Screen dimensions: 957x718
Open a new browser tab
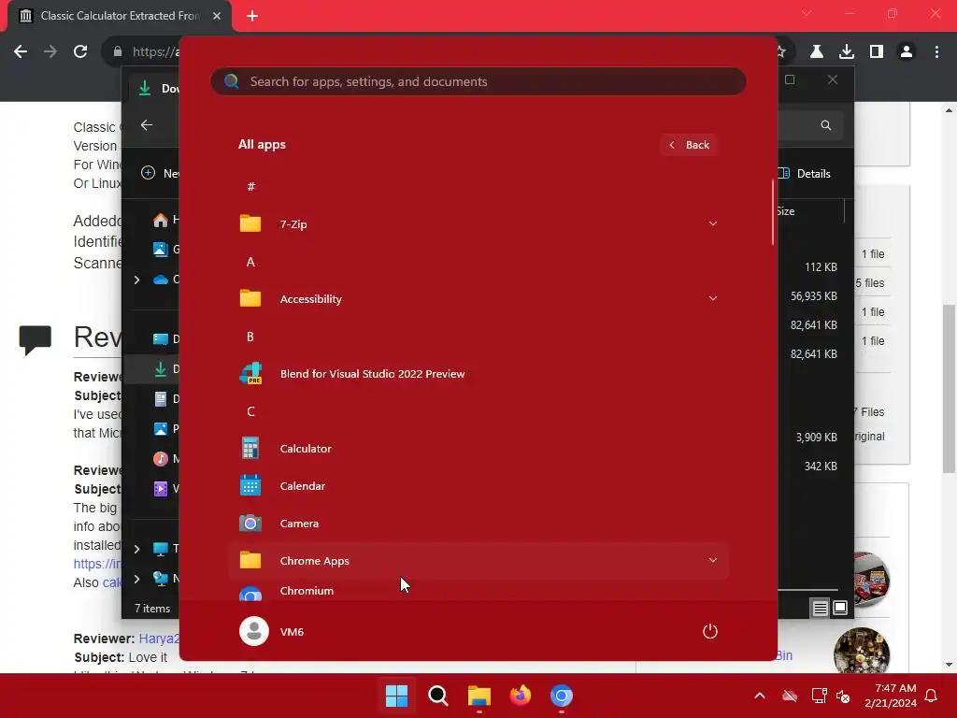point(252,16)
